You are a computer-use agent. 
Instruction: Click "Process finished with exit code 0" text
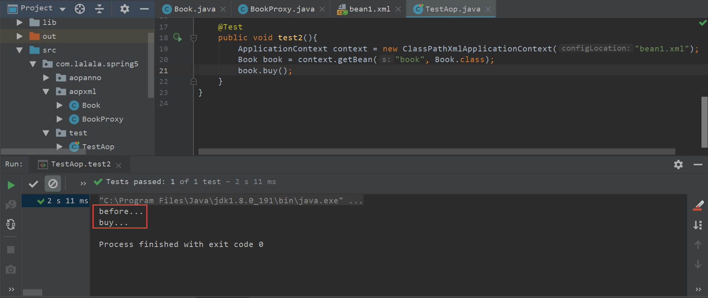coord(181,244)
